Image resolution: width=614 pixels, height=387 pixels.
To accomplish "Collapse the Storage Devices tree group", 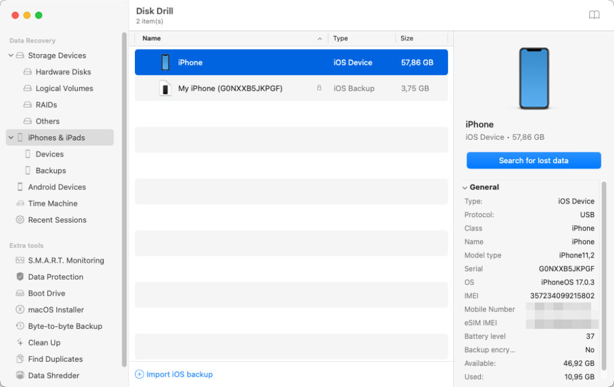I will 11,55.
